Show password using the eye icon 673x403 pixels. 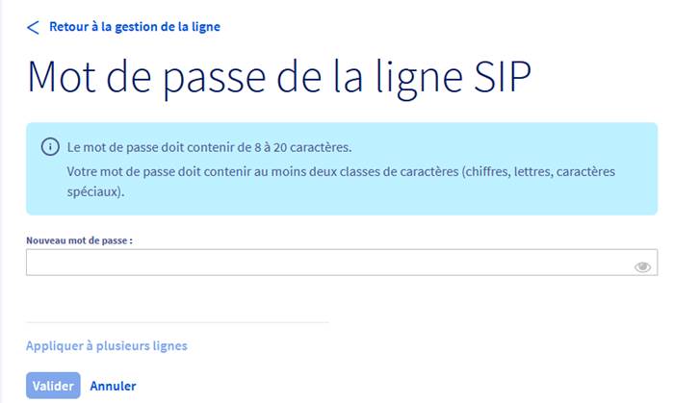(642, 267)
